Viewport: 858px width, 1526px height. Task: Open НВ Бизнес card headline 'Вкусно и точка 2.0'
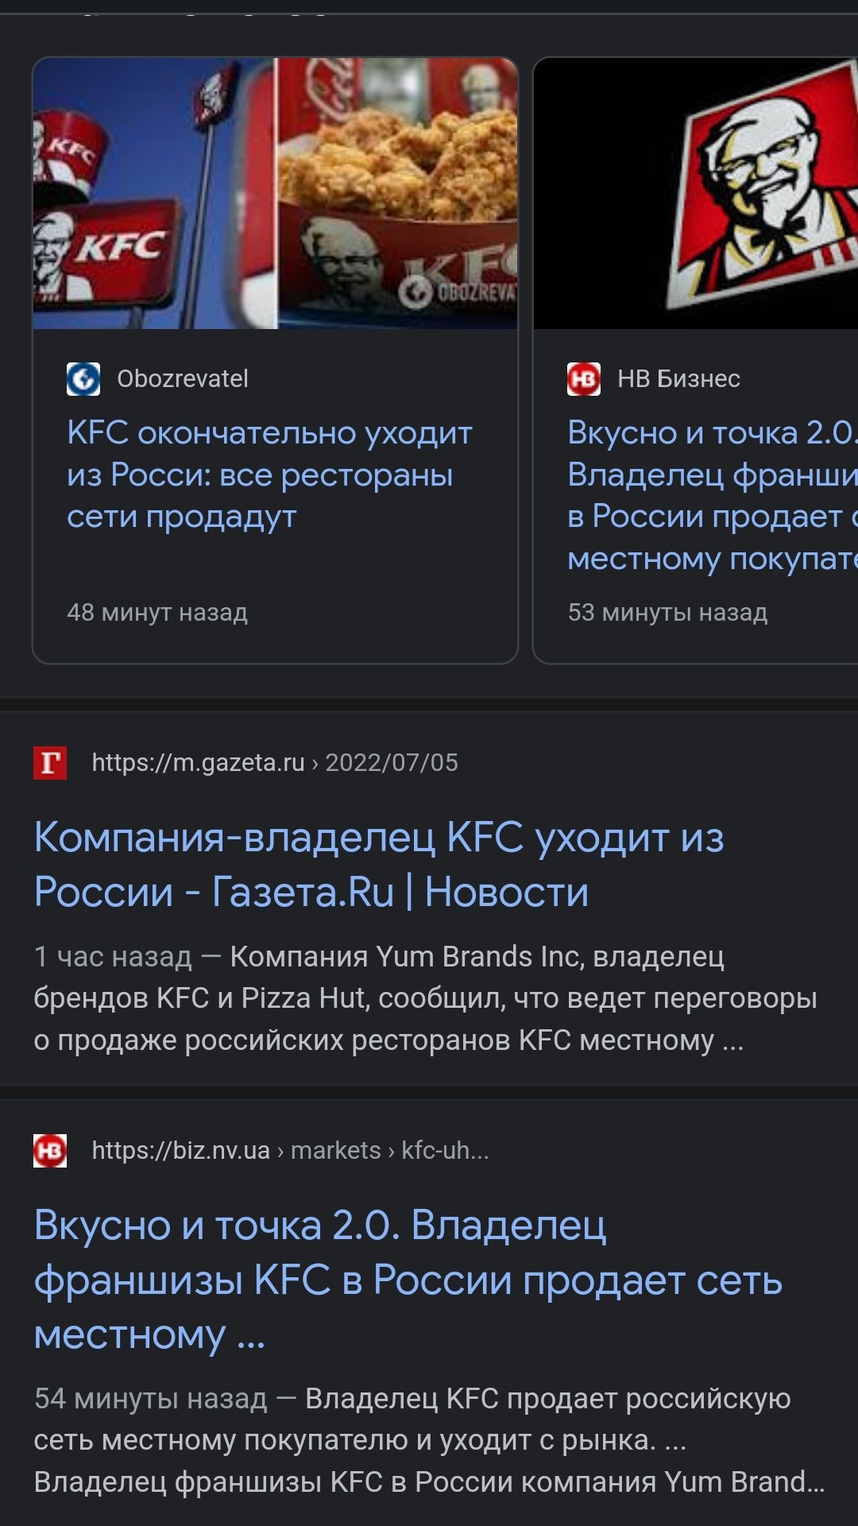[x=713, y=495]
